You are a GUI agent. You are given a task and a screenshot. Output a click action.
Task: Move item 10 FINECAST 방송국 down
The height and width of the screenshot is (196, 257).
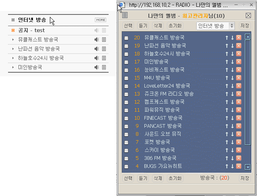tap(232, 118)
